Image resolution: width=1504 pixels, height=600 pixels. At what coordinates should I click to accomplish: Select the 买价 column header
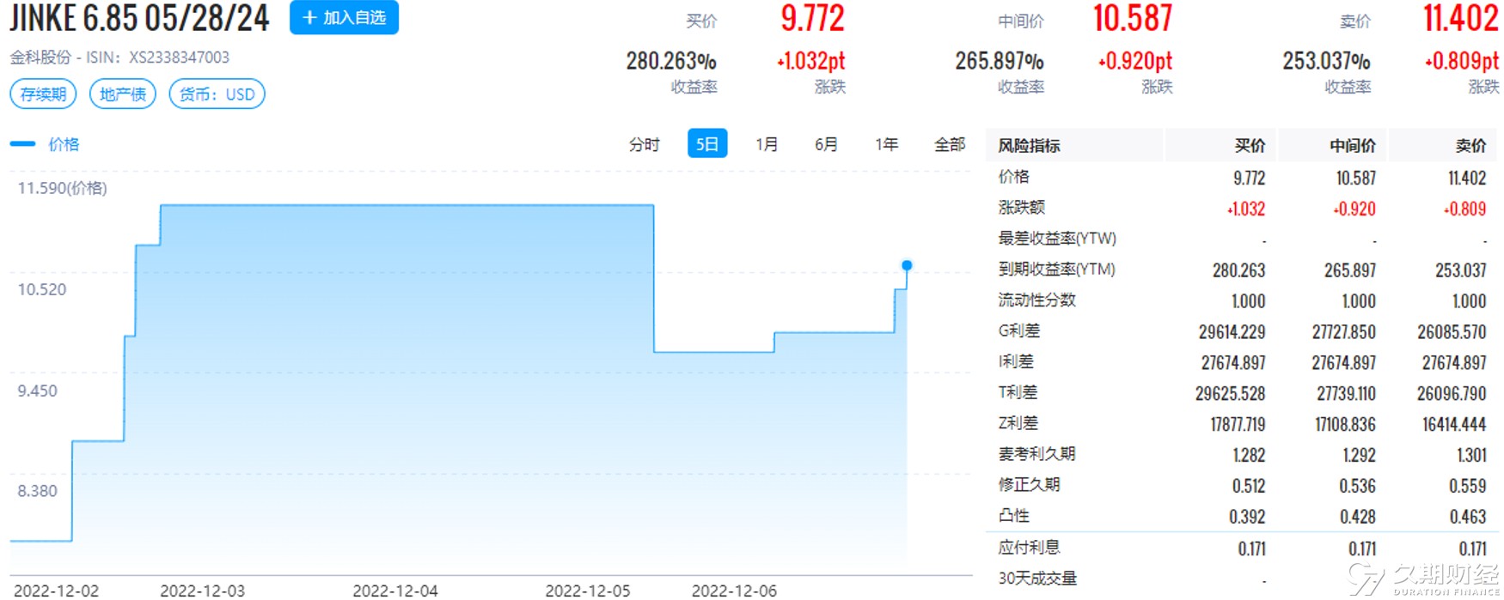[x=1250, y=146]
